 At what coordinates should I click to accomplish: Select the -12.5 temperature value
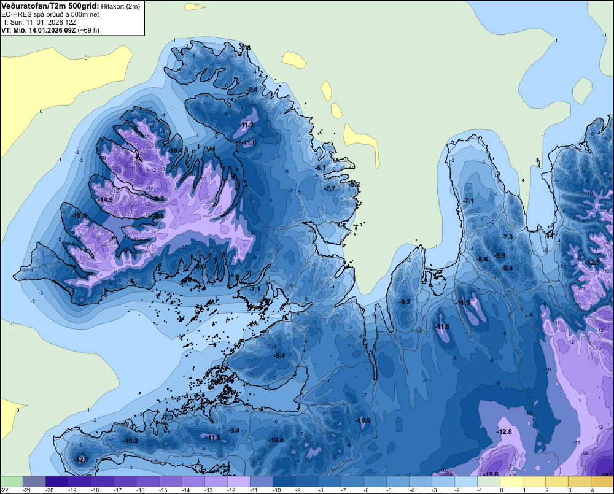tap(592, 263)
